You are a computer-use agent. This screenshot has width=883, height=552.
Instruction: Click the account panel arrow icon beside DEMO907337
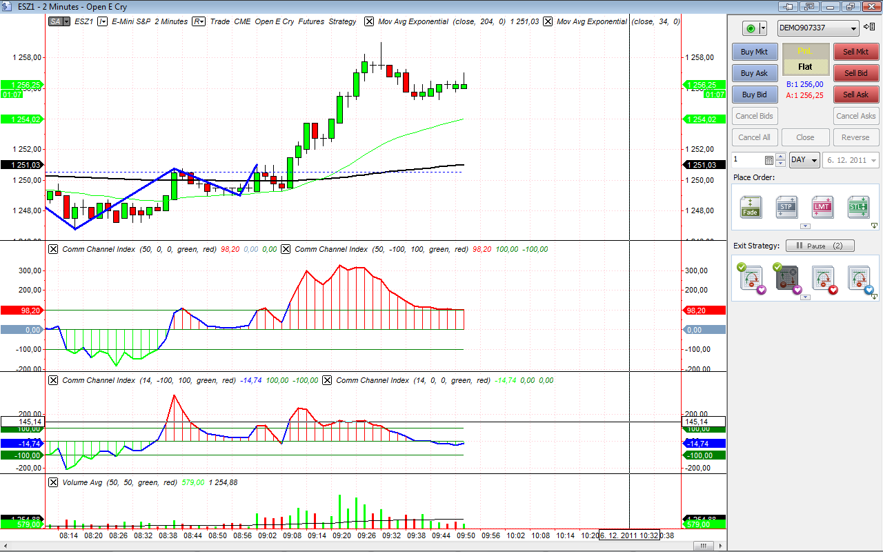[x=869, y=28]
